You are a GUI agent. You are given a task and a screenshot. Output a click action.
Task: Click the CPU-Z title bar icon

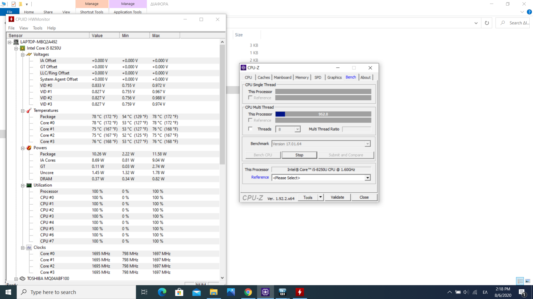point(244,68)
